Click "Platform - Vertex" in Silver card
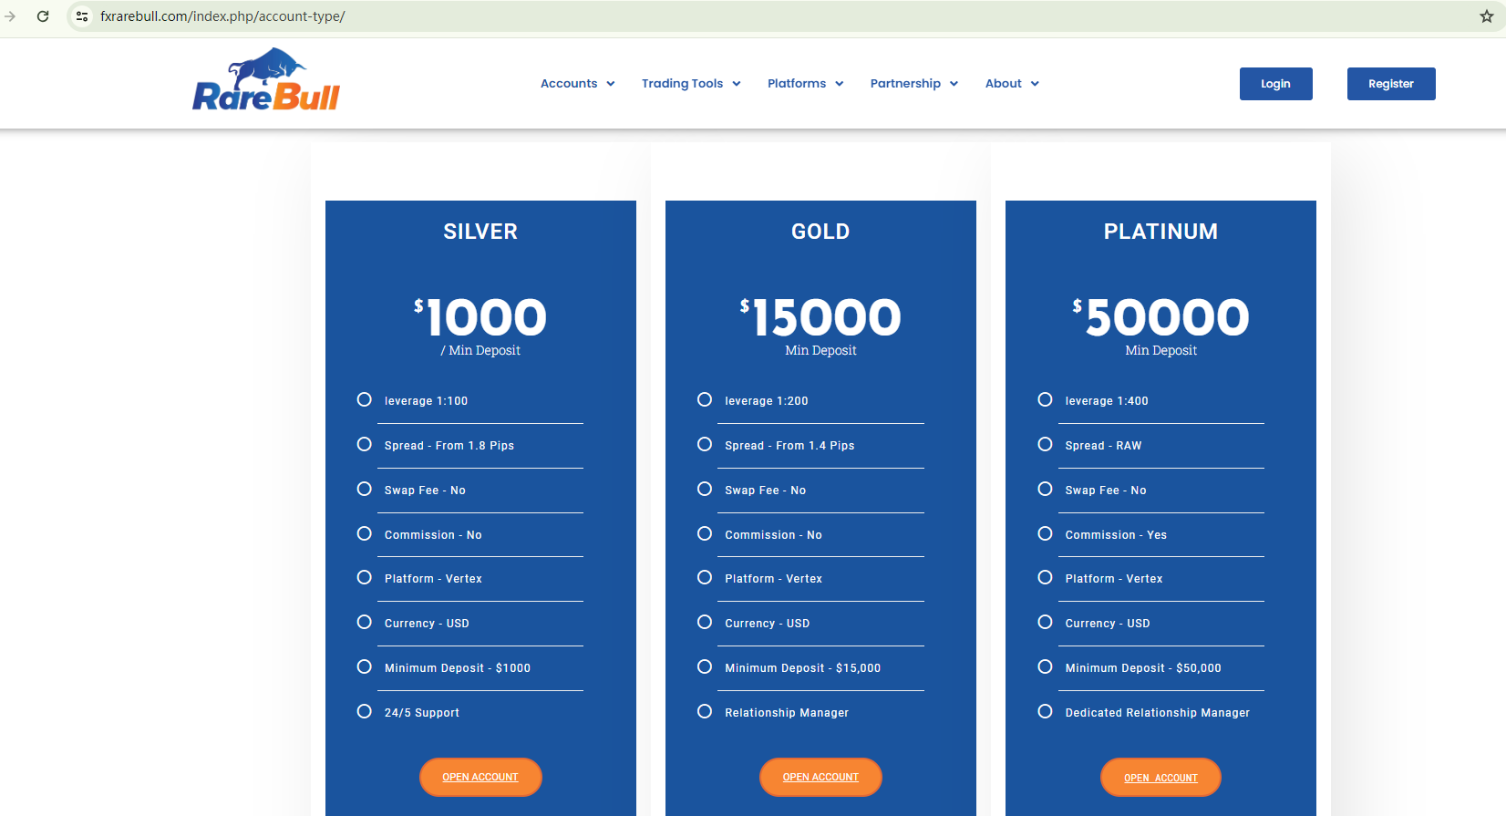 coord(433,579)
